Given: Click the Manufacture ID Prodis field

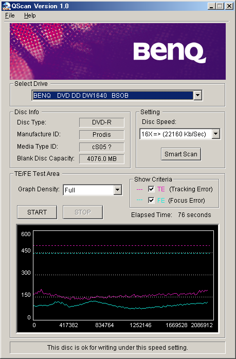Looking at the screenshot, I should [102, 134].
